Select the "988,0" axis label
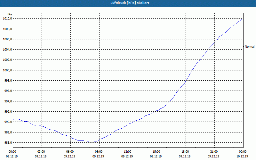Viewport: 256px width, 160px height. [x=8, y=132]
